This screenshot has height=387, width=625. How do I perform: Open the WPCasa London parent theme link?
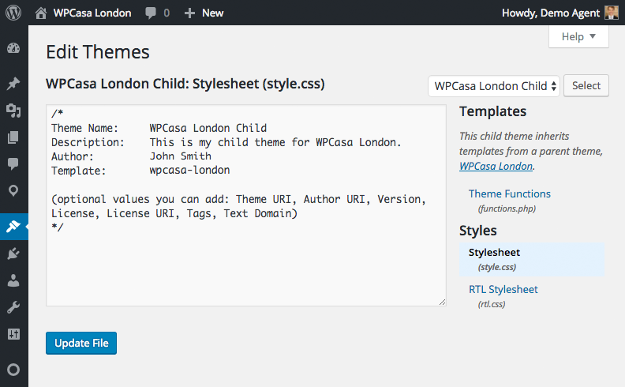click(496, 166)
